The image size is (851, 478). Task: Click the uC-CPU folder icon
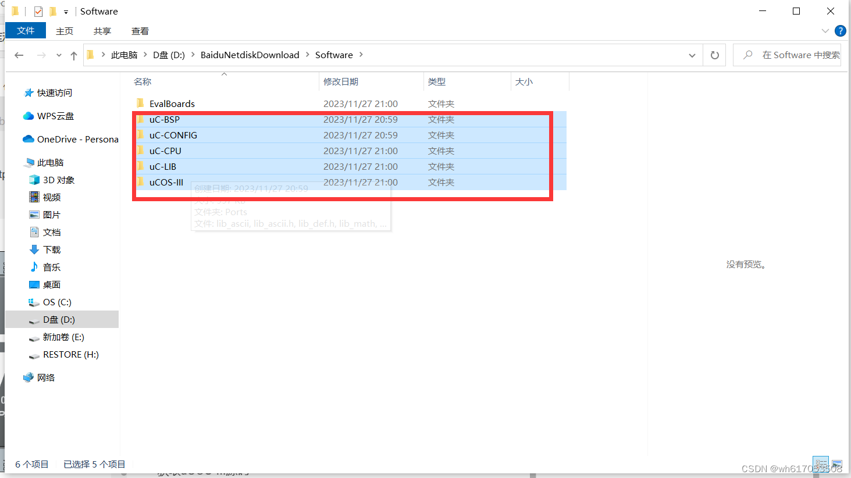tap(140, 150)
